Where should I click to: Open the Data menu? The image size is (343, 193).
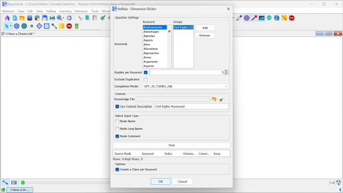click(x=21, y=11)
